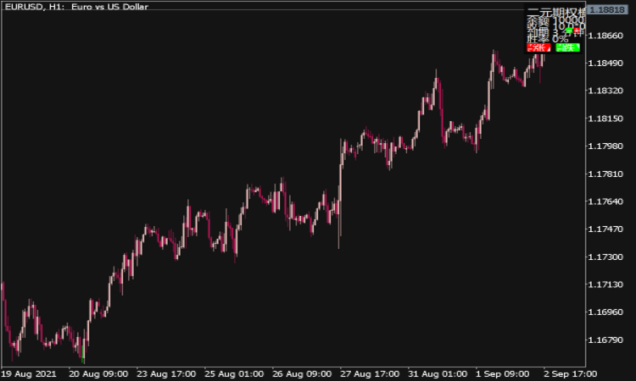This screenshot has width=636, height=381.
Task: Click the 1.16790 price axis label
Action: tap(609, 340)
